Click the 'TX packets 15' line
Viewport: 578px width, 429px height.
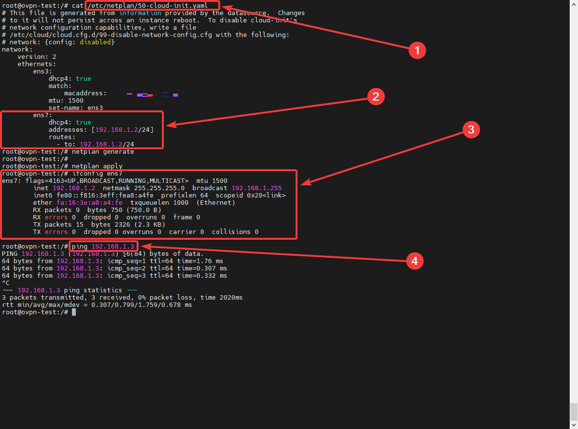(99, 225)
